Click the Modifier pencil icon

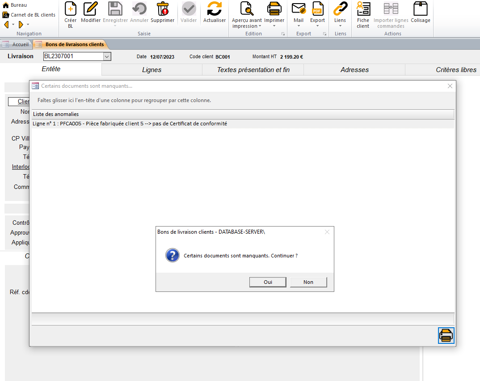pos(91,9)
